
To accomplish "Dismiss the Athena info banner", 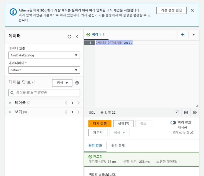I will pos(192,10).
